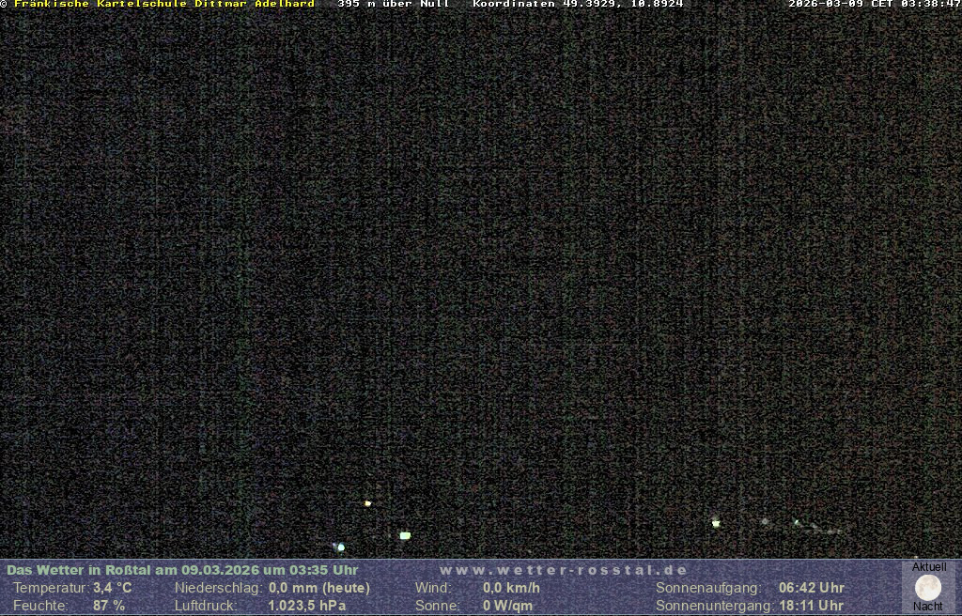962x616 pixels.
Task: Click the bright green light near bottom center
Action: click(x=405, y=535)
